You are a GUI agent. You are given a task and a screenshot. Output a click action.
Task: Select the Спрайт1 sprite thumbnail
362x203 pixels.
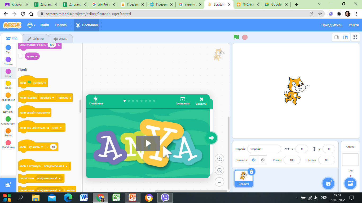coord(244,178)
